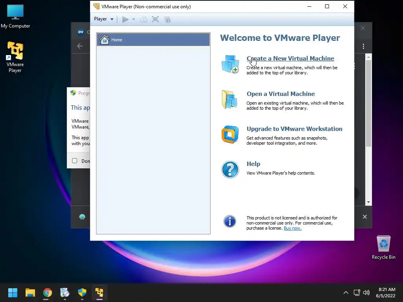
Task: Minimize the VMware Player window
Action: 309,6
